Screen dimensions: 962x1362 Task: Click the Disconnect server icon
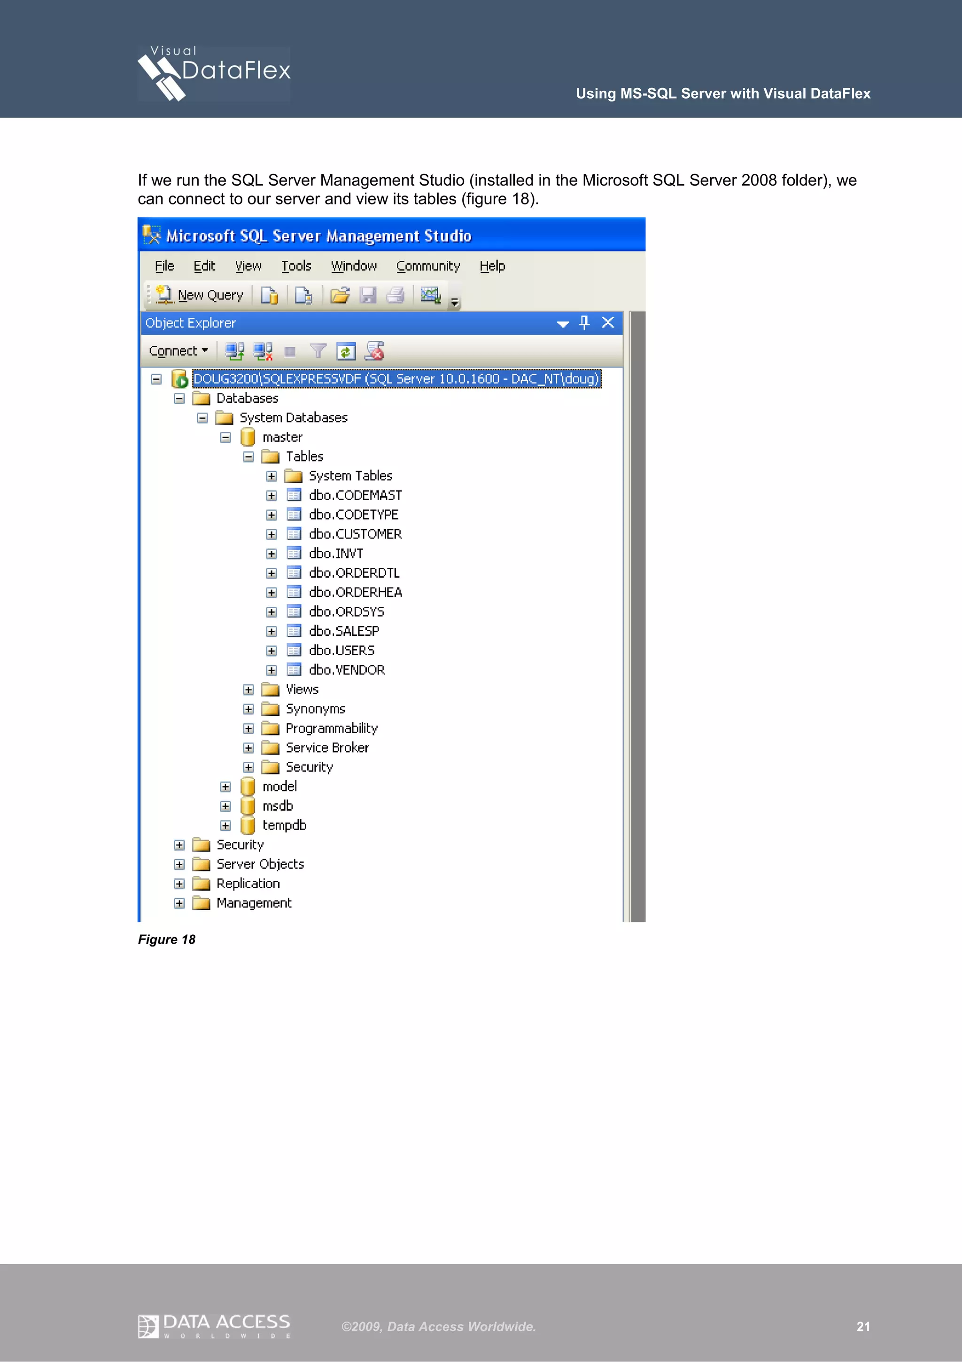pos(263,351)
